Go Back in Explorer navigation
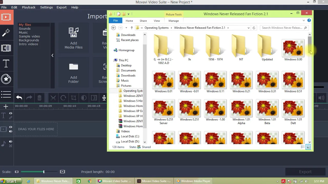328x184 pixels. click(x=114, y=28)
